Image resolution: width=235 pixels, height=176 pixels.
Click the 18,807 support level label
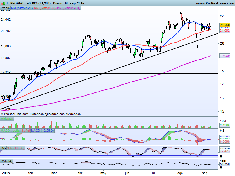(x=6, y=58)
